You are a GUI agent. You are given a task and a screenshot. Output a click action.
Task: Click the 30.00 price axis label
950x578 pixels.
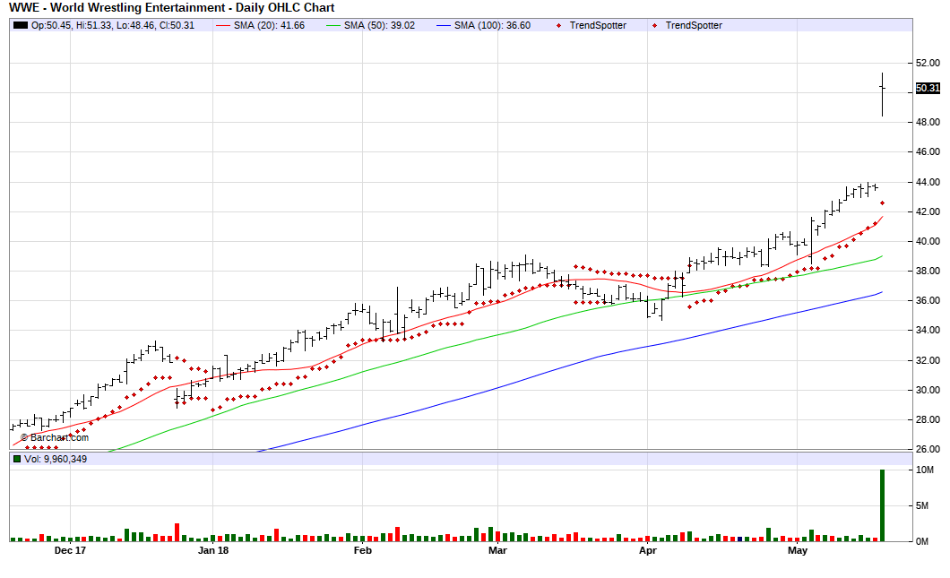pyautogui.click(x=928, y=390)
